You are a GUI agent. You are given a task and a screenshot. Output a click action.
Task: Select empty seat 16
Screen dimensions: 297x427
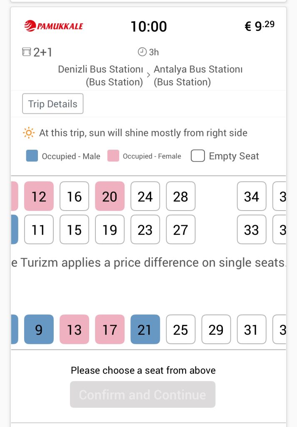click(74, 196)
